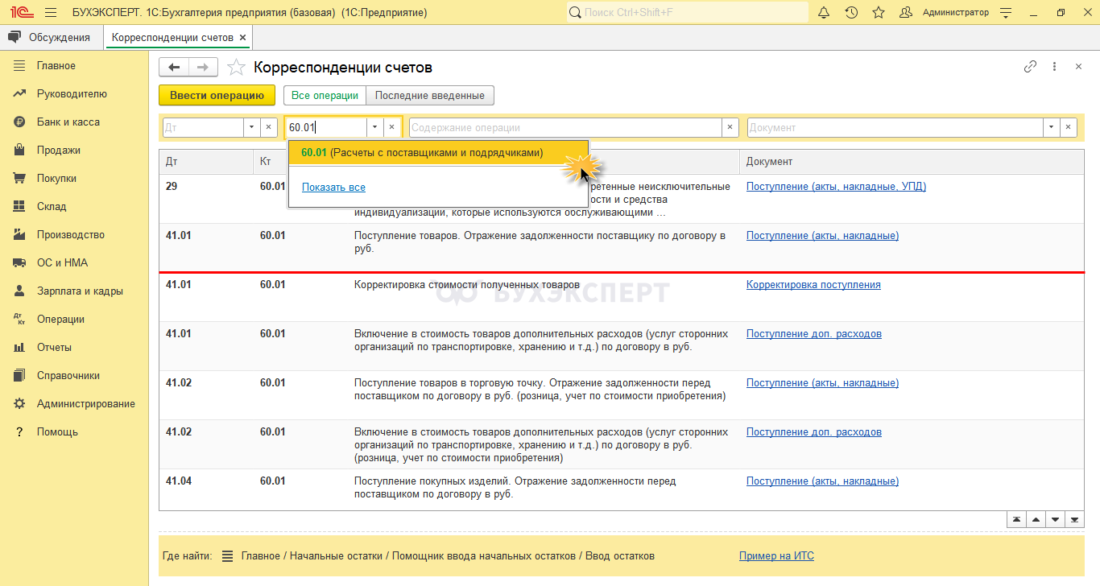
Task: Expand the Кт account dropdown arrow
Action: pos(374,127)
